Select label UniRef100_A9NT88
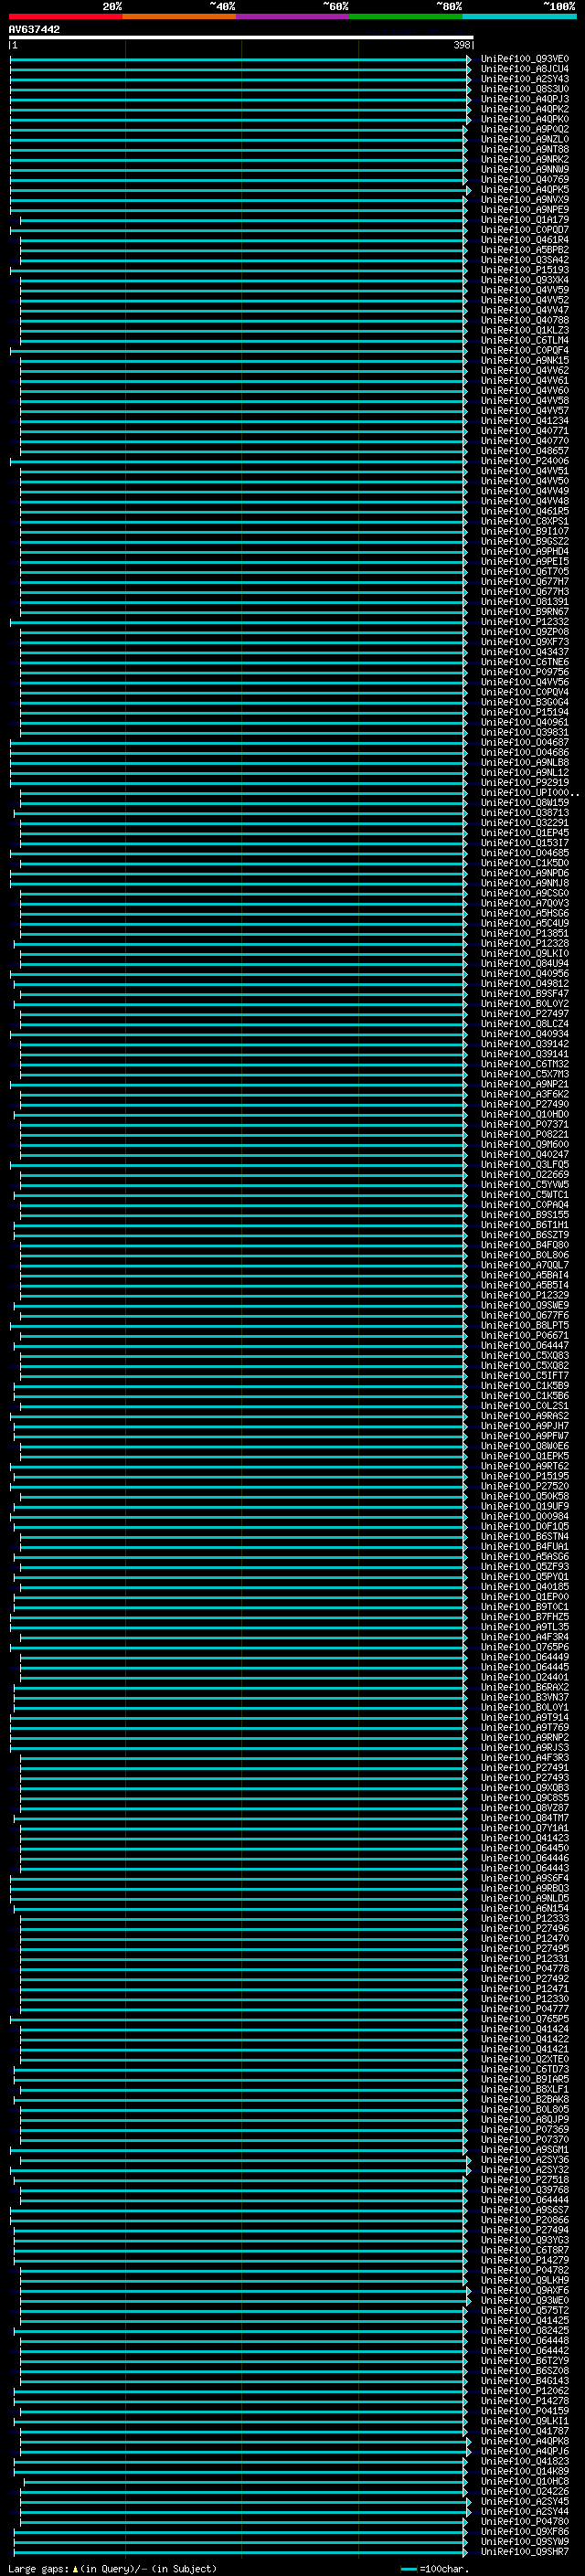The width and height of the screenshot is (585, 2576). click(x=524, y=149)
